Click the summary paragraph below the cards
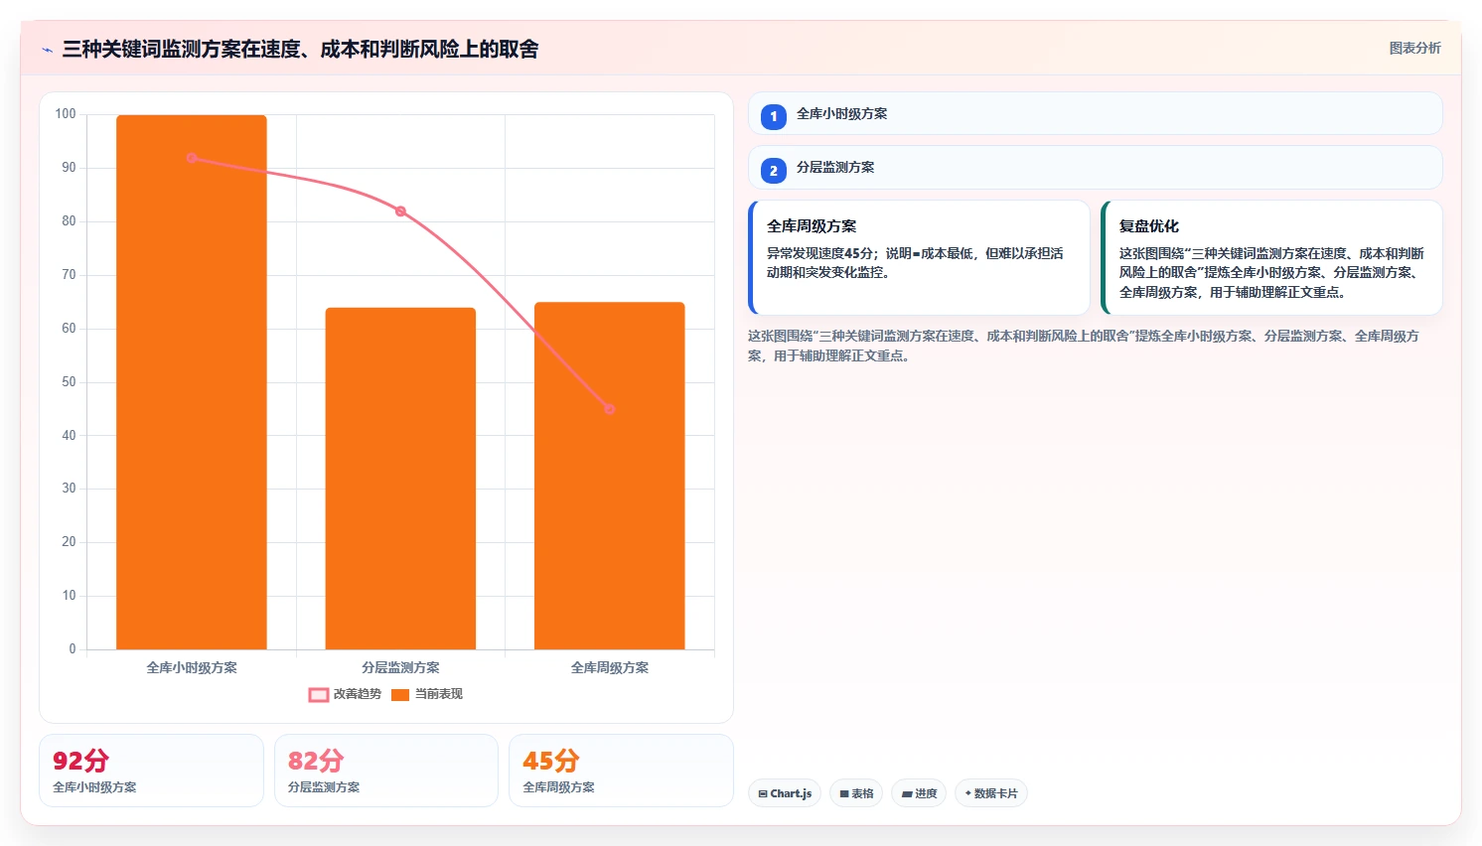Image resolution: width=1482 pixels, height=846 pixels. coord(1084,346)
